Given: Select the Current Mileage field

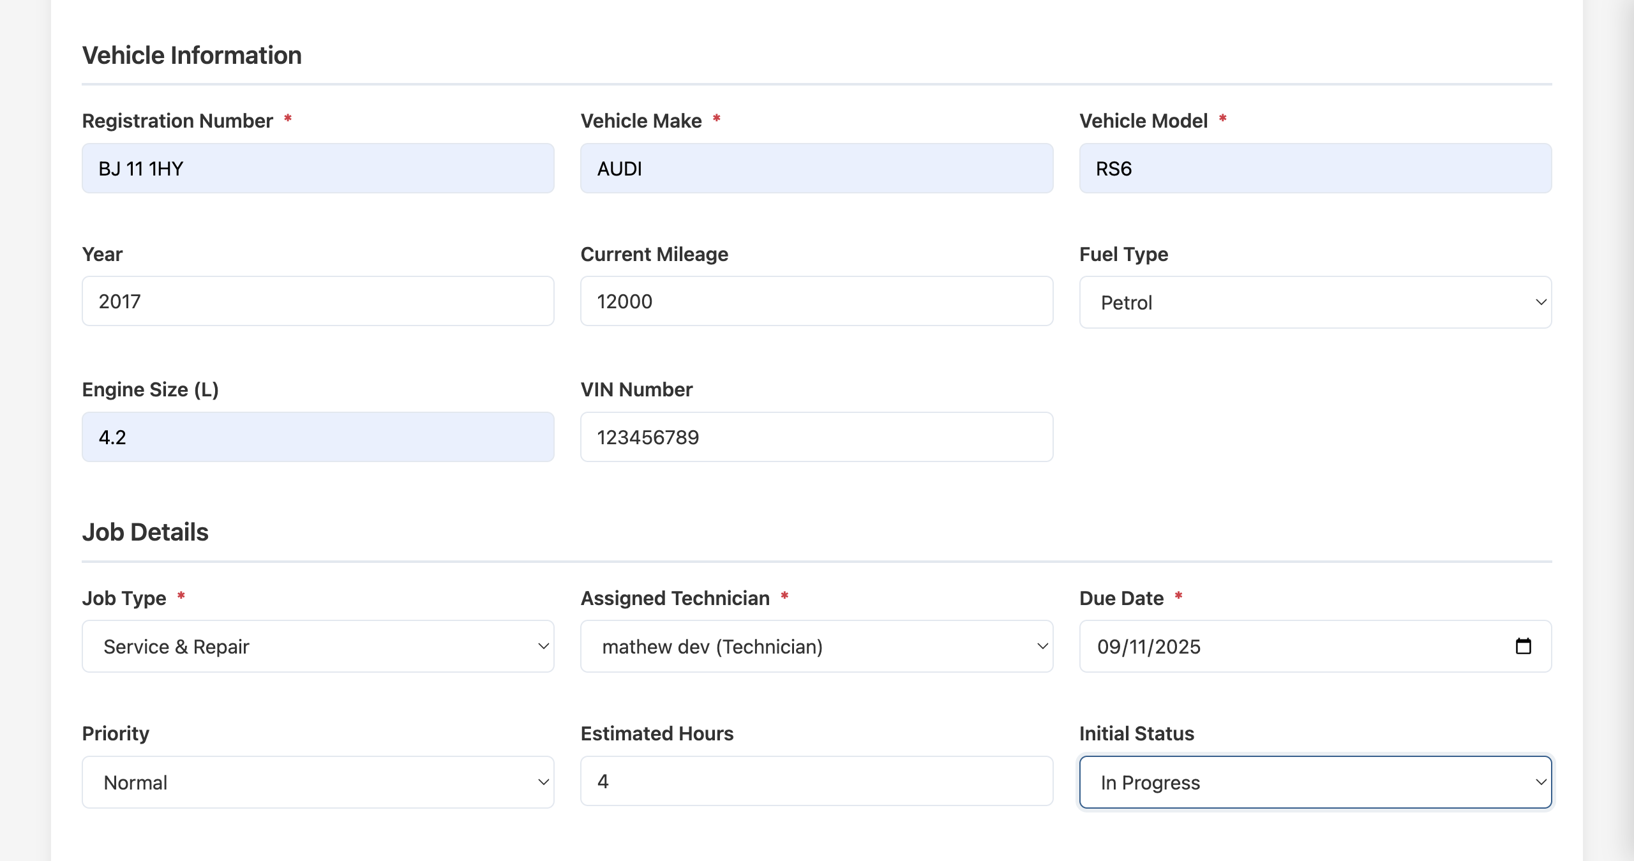Looking at the screenshot, I should pyautogui.click(x=816, y=301).
